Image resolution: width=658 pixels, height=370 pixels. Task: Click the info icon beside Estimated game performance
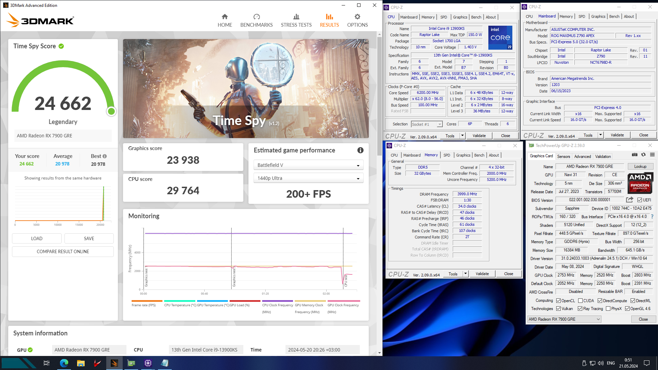point(360,150)
